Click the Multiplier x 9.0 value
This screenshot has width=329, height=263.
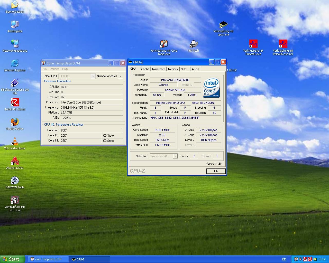162,135
